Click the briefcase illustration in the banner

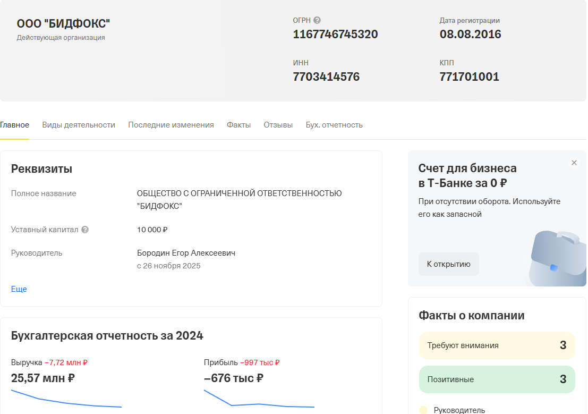[558, 258]
